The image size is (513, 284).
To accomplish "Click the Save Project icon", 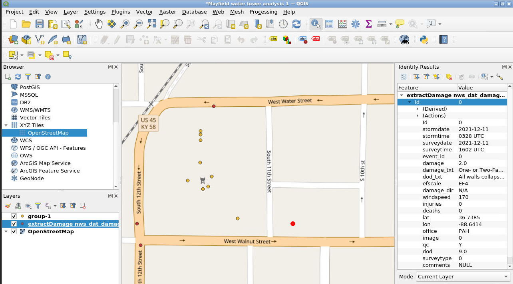I will click(x=40, y=24).
